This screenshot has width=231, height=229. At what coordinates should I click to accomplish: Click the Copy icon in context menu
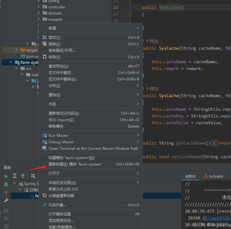[45, 44]
